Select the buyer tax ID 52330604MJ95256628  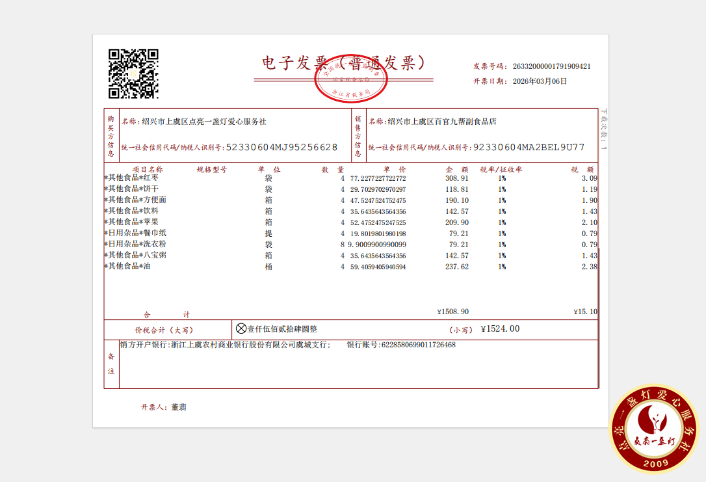(x=281, y=148)
